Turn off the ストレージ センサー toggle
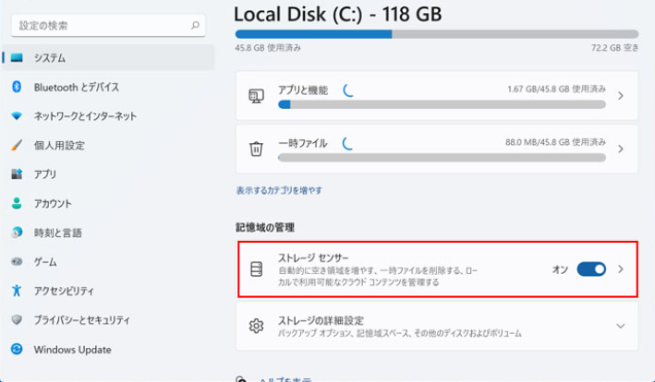655x382 pixels. point(590,269)
